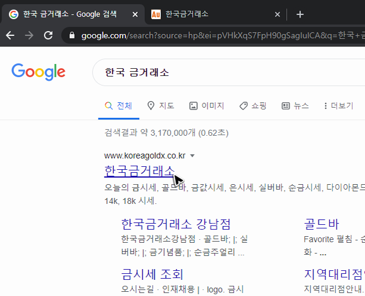The image size is (365, 296).
Task: Click the magnifier icon beside 전체
Action: [109, 106]
